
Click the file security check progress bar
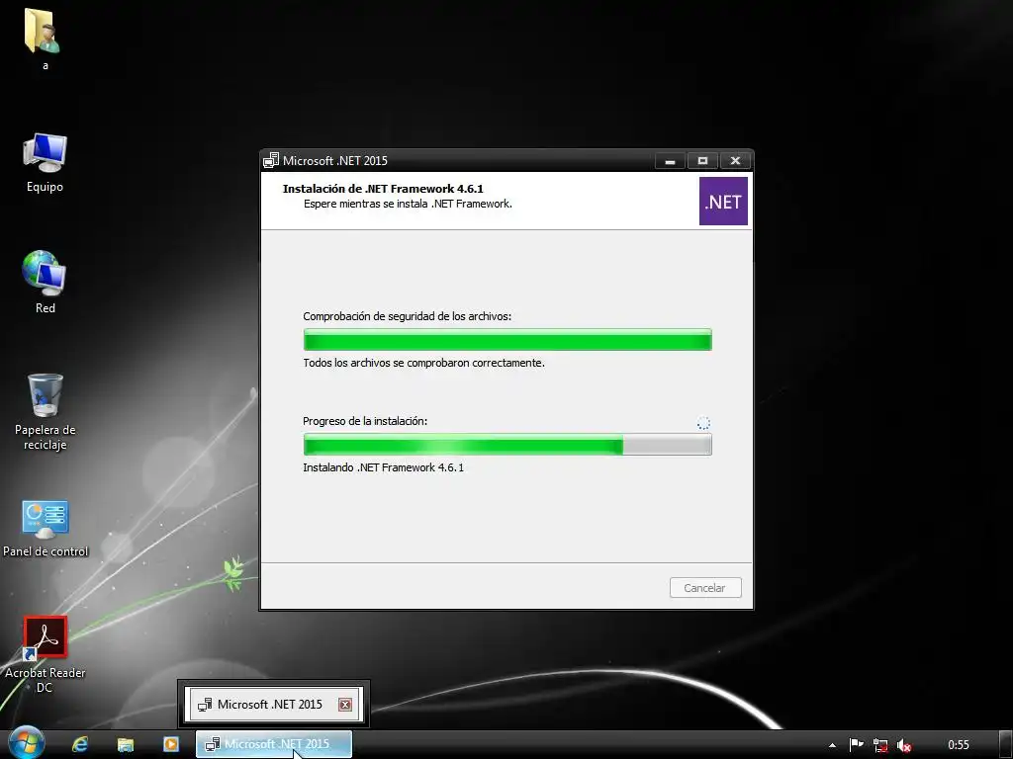pyautogui.click(x=507, y=340)
